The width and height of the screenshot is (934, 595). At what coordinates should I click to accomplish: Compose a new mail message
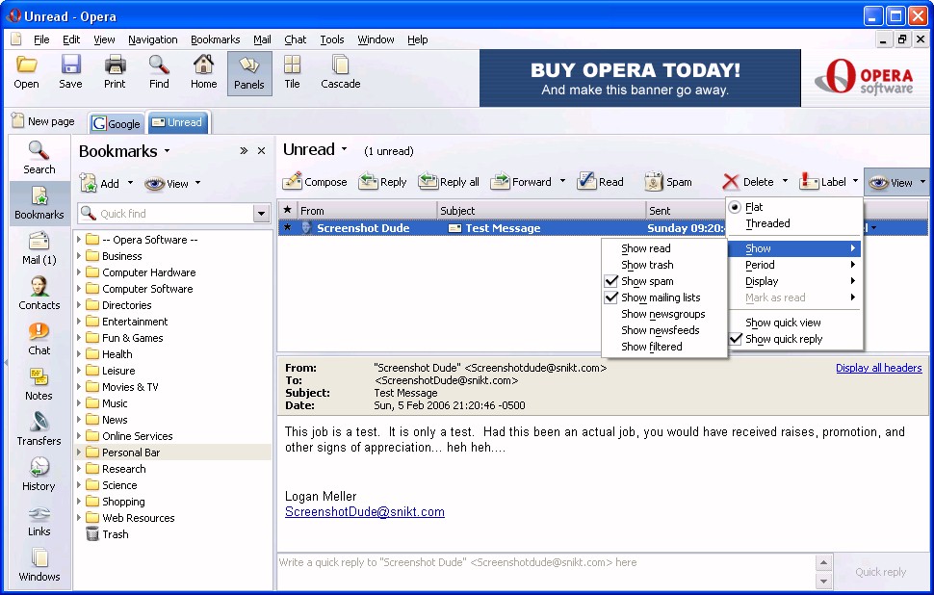pos(315,182)
